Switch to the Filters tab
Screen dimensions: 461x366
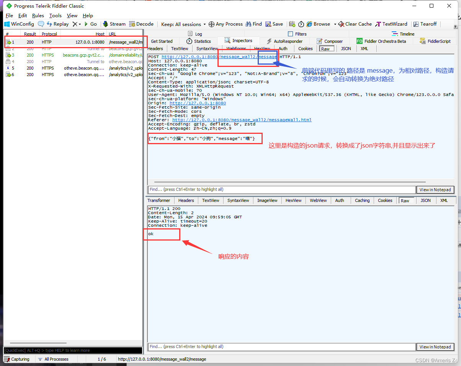coord(297,34)
